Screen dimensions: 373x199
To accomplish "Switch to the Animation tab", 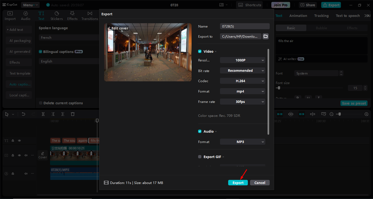I will pos(298,16).
